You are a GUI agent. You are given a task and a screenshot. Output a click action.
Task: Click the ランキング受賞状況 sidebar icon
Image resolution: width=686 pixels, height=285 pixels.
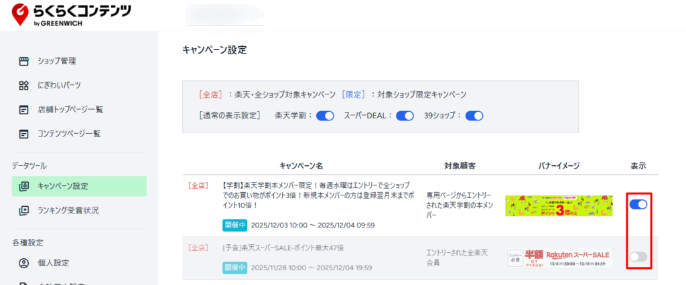[x=24, y=210]
